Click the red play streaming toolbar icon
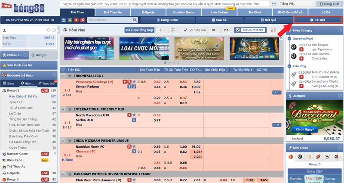The image size is (344, 183). [76, 20]
